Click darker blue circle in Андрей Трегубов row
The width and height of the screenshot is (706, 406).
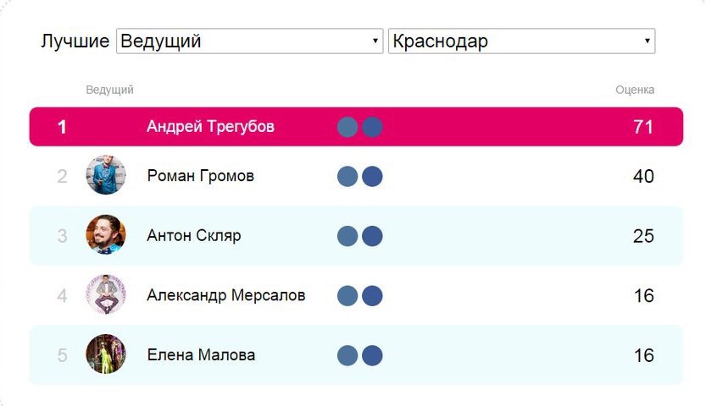pos(372,127)
